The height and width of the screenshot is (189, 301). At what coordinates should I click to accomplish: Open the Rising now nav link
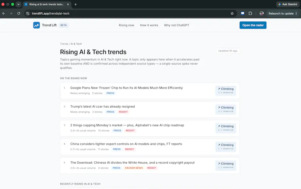[x=126, y=25]
